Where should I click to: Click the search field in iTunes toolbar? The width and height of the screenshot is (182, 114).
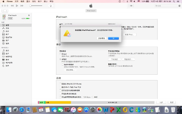pos(168,6)
